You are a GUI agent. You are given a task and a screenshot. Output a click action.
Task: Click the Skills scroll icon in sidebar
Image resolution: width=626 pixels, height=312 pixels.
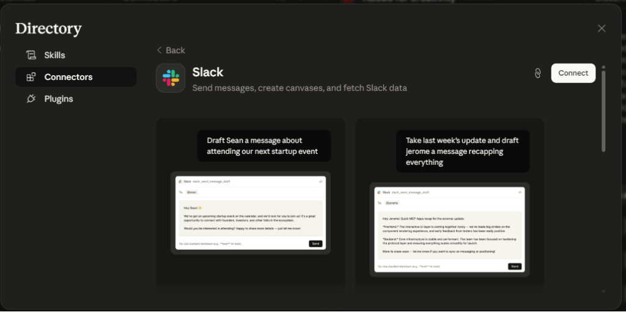31,55
